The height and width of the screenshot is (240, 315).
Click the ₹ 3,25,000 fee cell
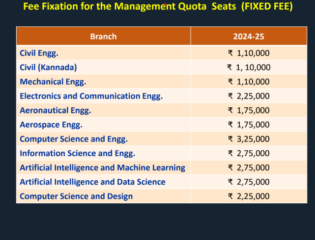click(x=249, y=139)
